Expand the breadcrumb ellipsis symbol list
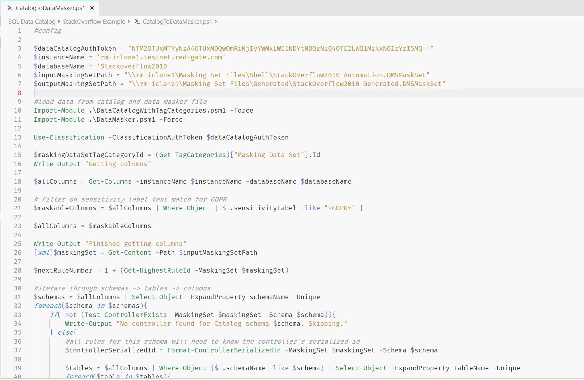 click(x=222, y=22)
